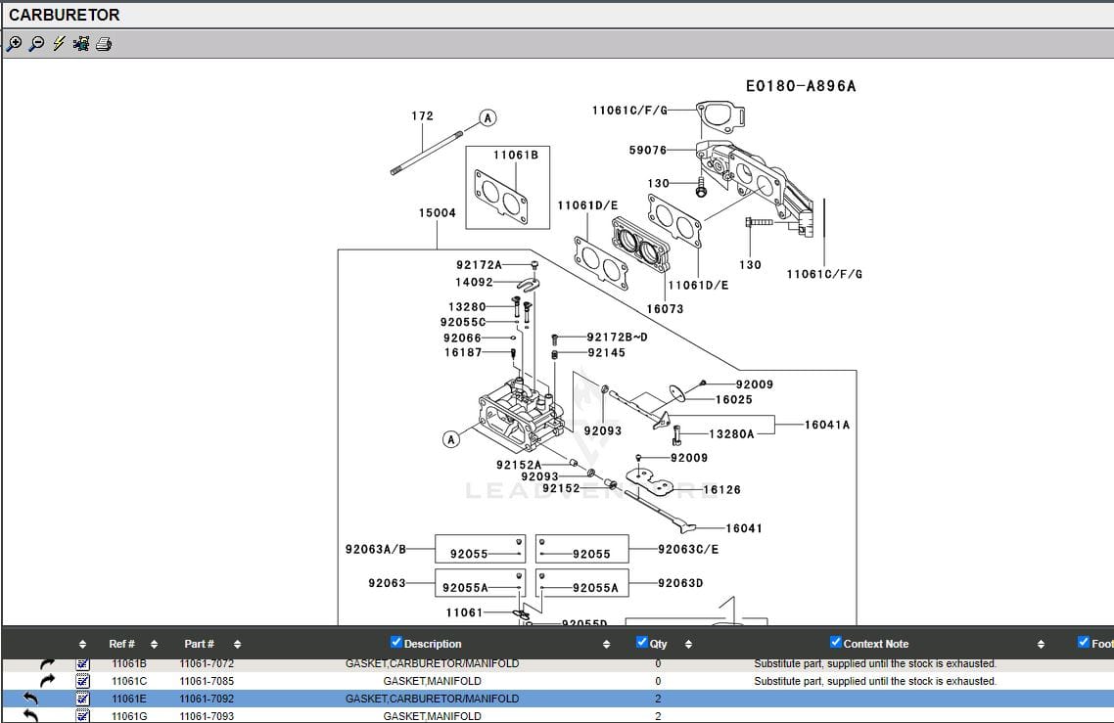
Task: Click the lightning bolt toolbar icon
Action: [x=59, y=44]
